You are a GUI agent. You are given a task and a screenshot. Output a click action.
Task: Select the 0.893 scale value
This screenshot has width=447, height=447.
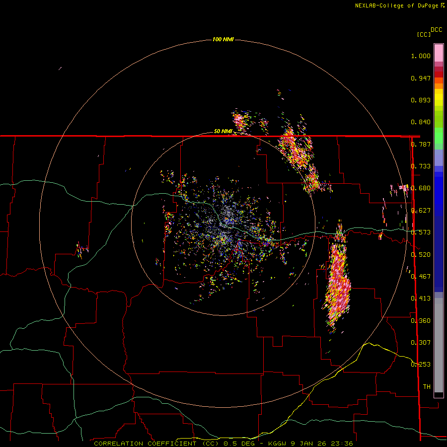[421, 100]
